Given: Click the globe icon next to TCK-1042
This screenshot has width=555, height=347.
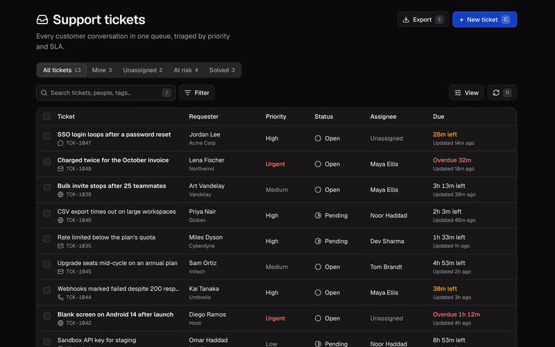Looking at the screenshot, I should (60, 323).
